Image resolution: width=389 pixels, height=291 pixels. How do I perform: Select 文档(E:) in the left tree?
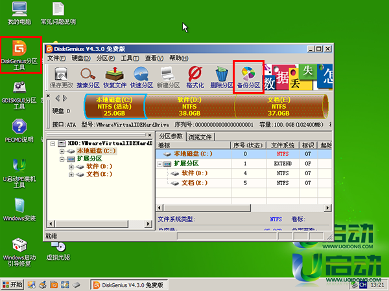pos(99,174)
